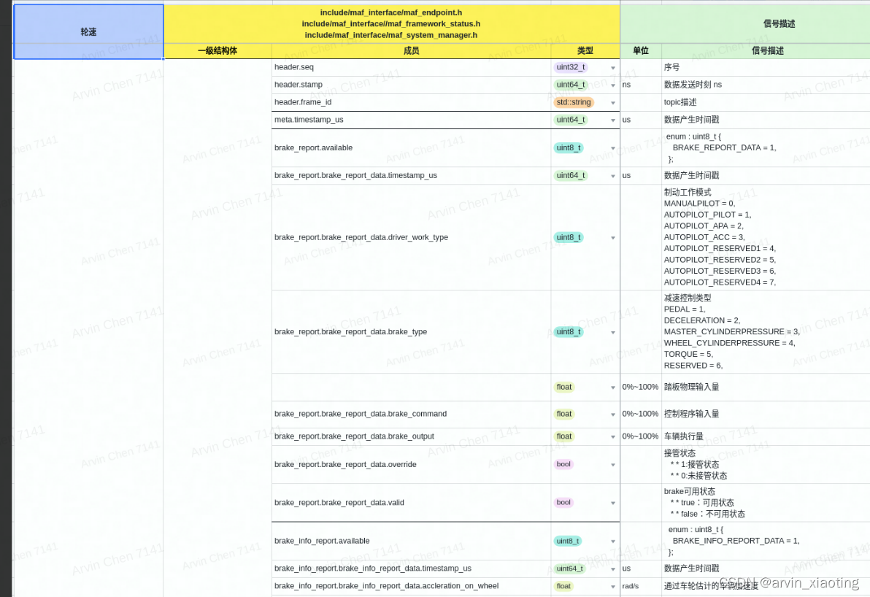Select the ns unit cell for header.stamp
Image resolution: width=870 pixels, height=597 pixels.
(x=641, y=85)
